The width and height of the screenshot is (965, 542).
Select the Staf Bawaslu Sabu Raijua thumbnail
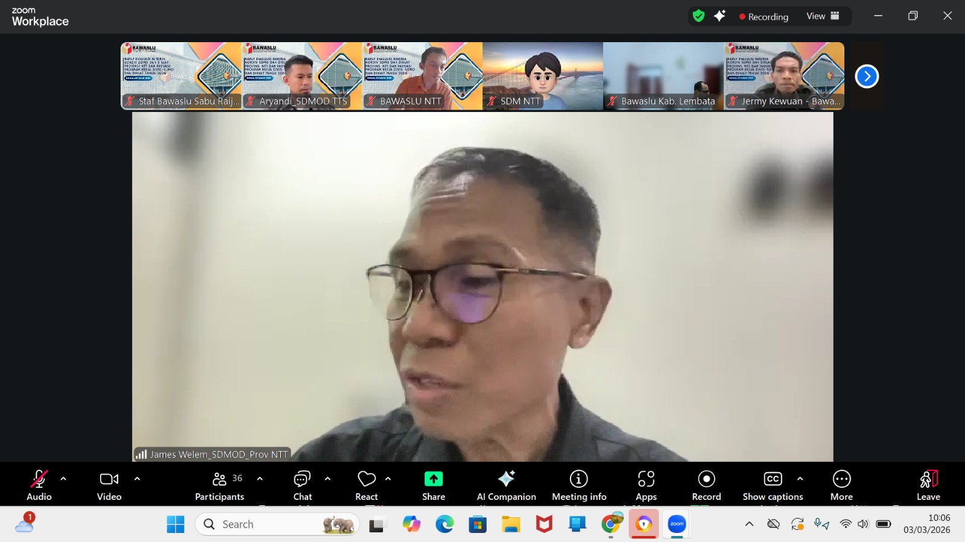181,76
